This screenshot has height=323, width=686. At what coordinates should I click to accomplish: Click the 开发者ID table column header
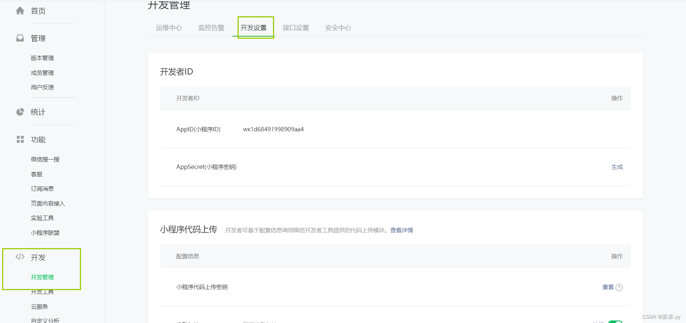(x=188, y=98)
